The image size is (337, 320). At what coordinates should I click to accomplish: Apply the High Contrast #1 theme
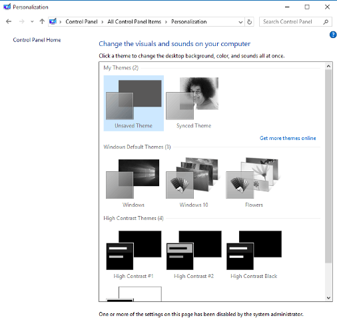[x=133, y=255]
